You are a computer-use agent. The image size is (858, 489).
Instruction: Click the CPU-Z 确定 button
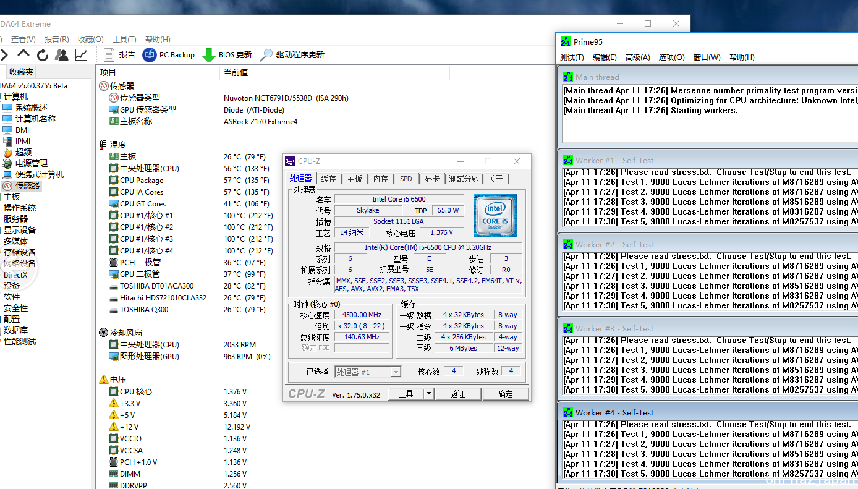(x=506, y=394)
